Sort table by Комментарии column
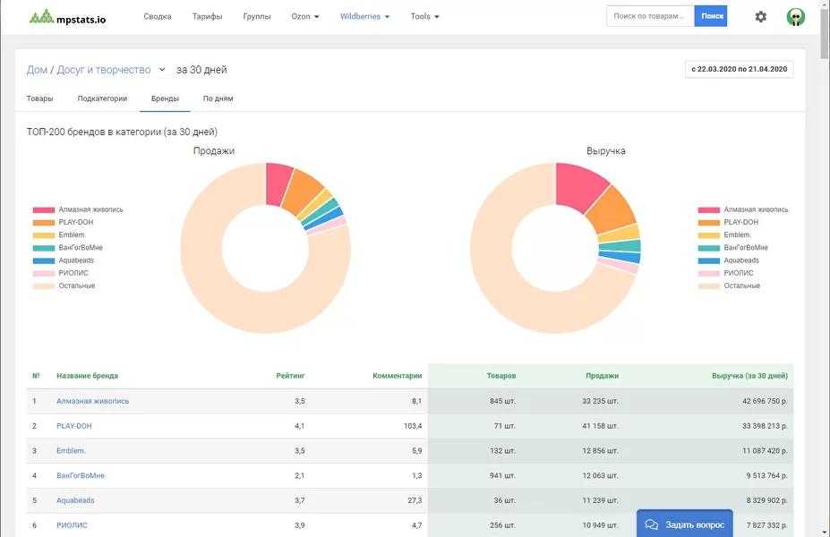The width and height of the screenshot is (830, 537). point(397,376)
